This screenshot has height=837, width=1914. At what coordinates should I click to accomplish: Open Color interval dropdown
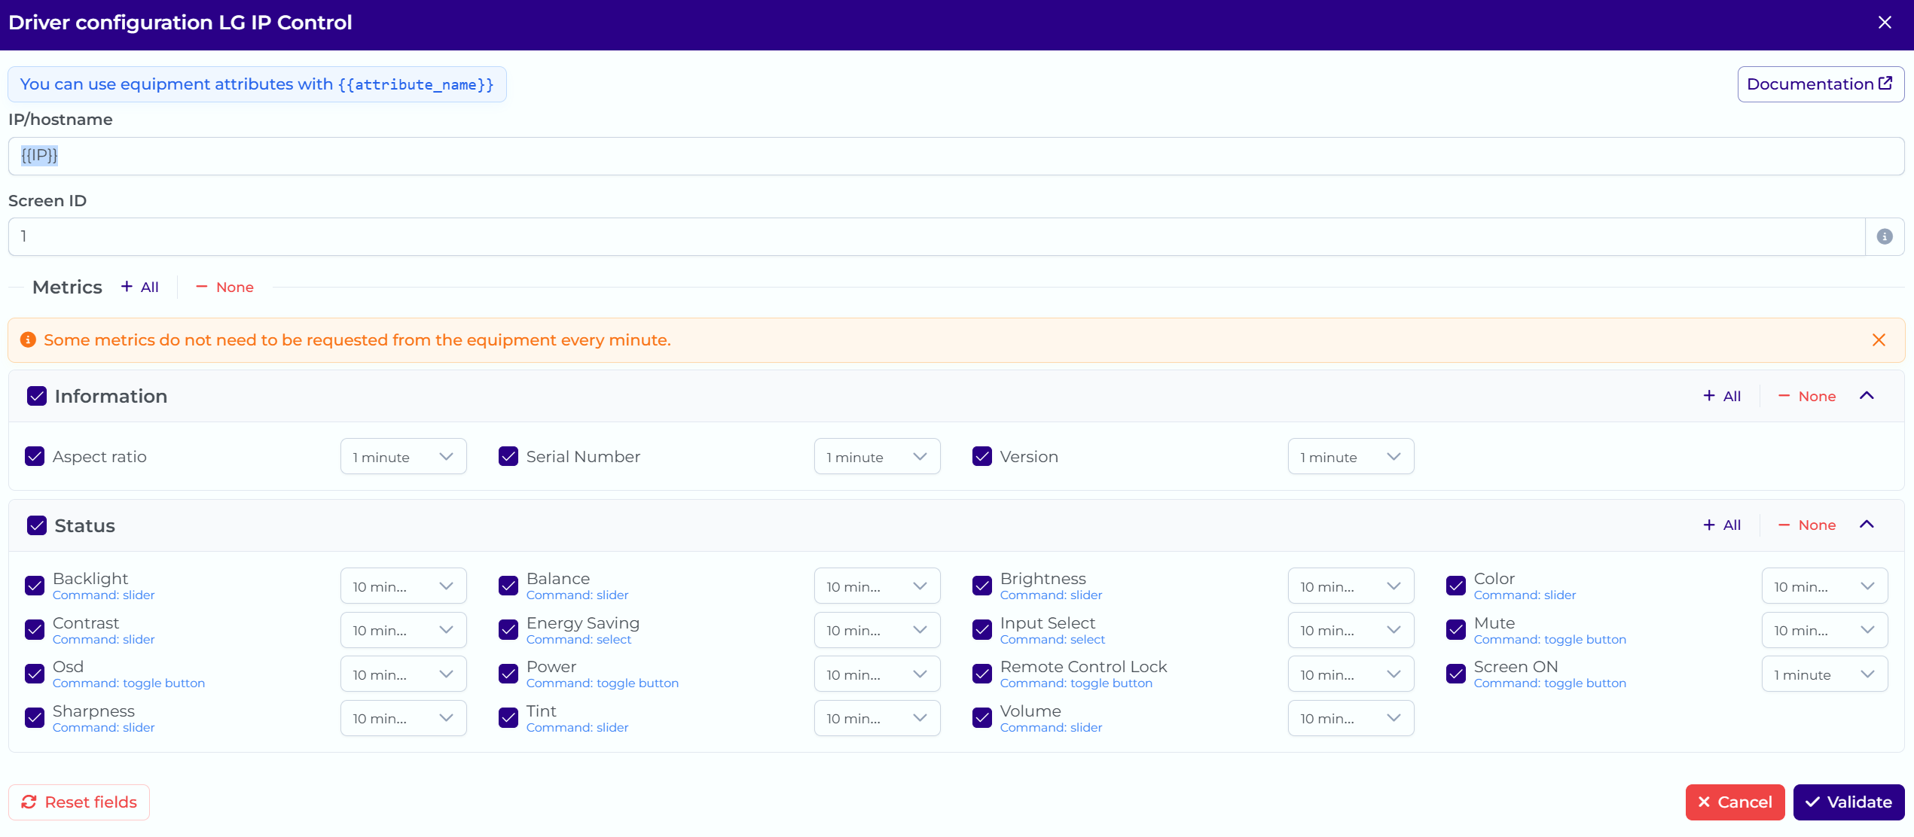(1824, 586)
